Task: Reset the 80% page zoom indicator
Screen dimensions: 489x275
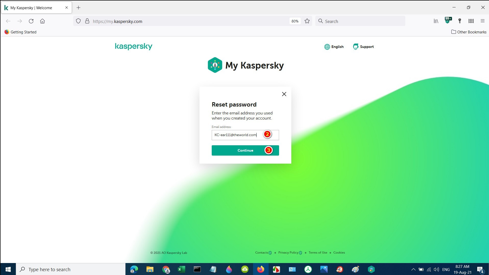Action: (295, 21)
